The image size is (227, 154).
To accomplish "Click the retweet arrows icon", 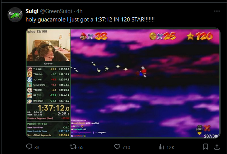I will (73, 147).
